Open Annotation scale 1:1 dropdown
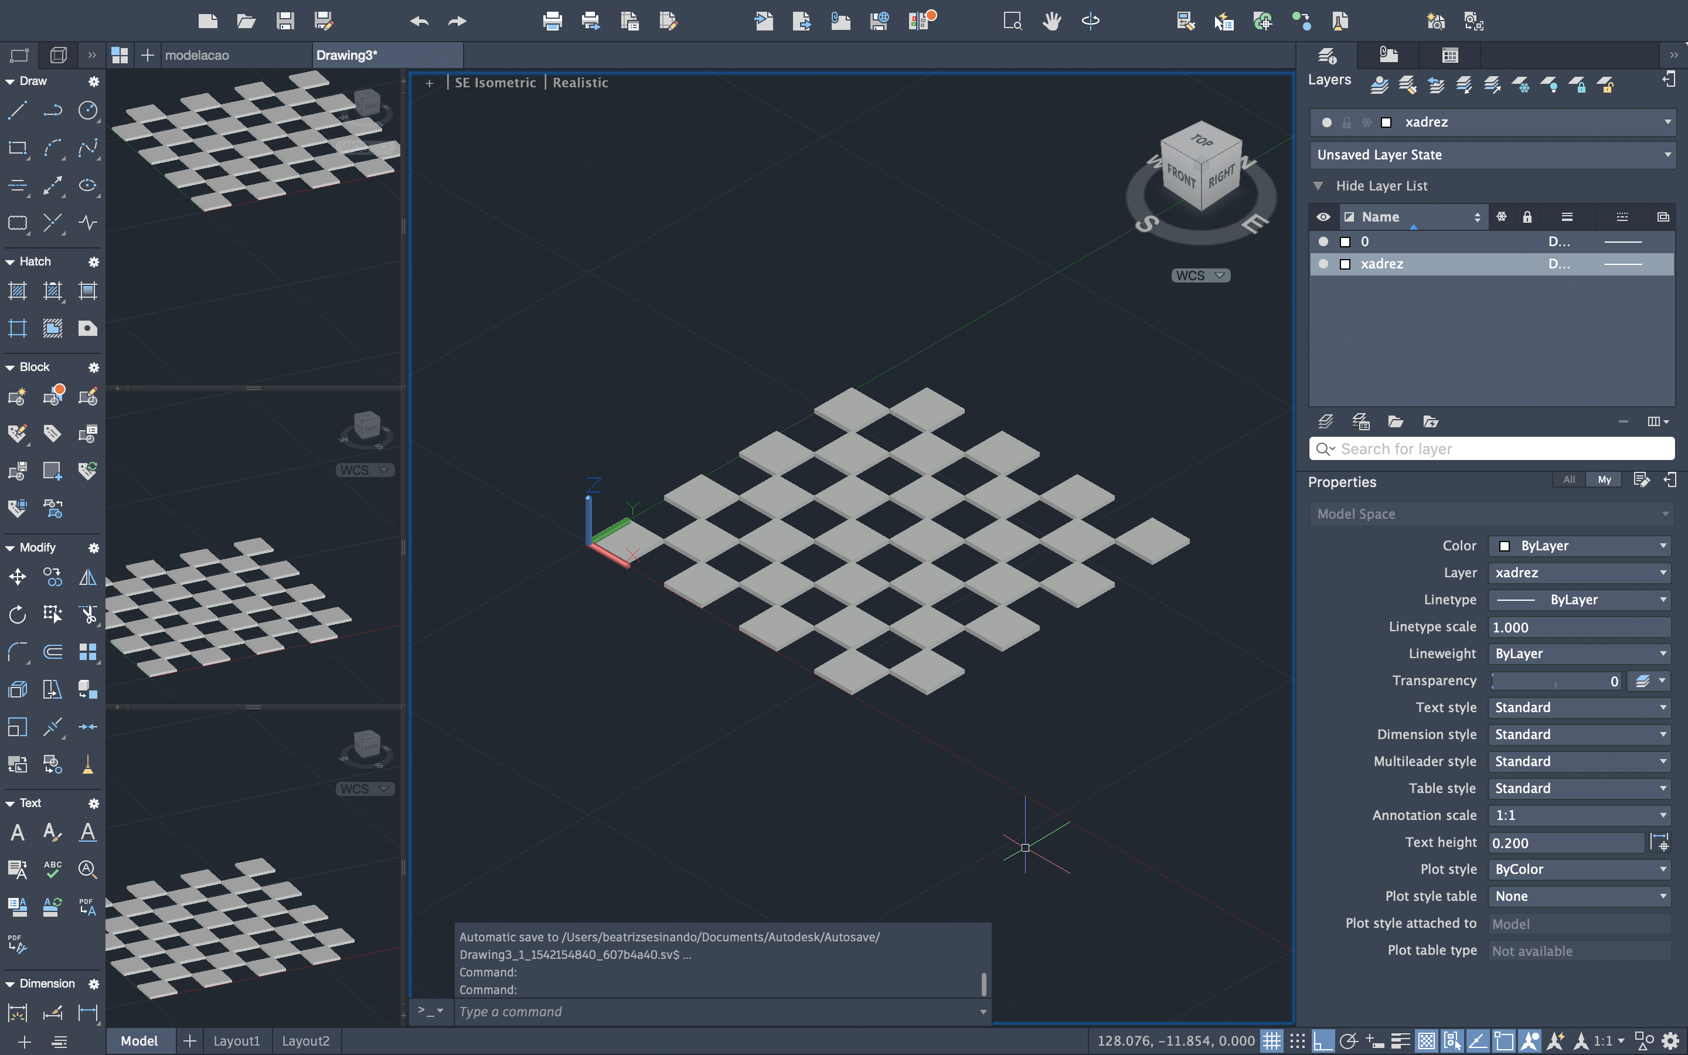Viewport: 1688px width, 1055px height. tap(1579, 815)
